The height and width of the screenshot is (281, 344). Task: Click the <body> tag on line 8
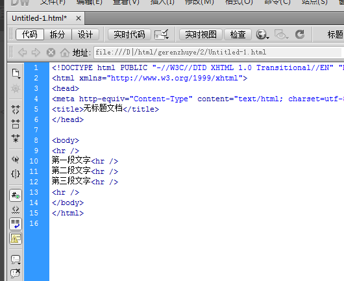tap(66, 140)
